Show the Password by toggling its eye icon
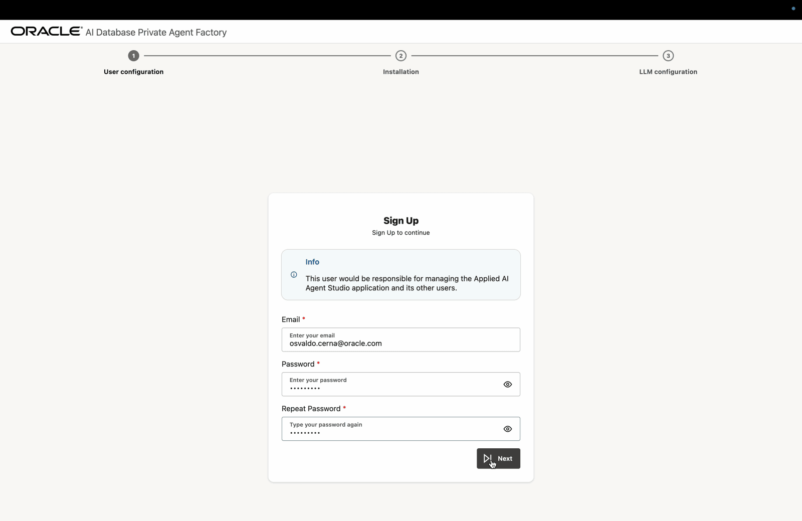The image size is (802, 521). 508,384
